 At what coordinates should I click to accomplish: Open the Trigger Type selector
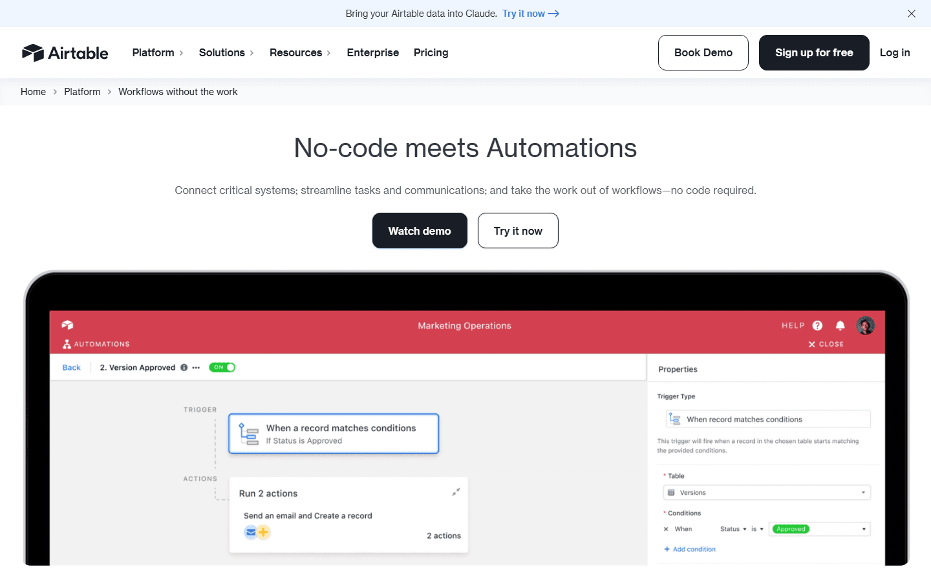[x=768, y=419]
